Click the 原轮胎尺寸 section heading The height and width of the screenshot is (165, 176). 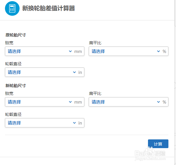pos(15,35)
